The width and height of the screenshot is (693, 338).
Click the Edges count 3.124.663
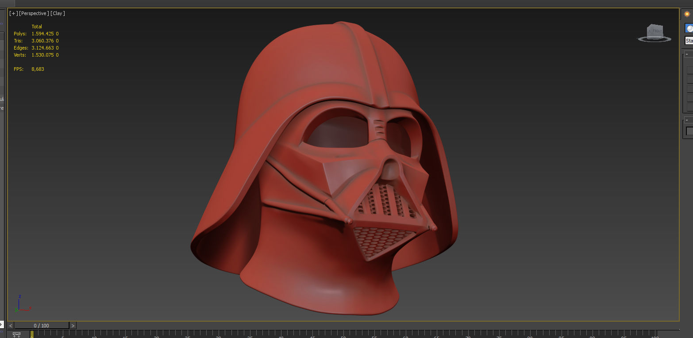pyautogui.click(x=43, y=48)
